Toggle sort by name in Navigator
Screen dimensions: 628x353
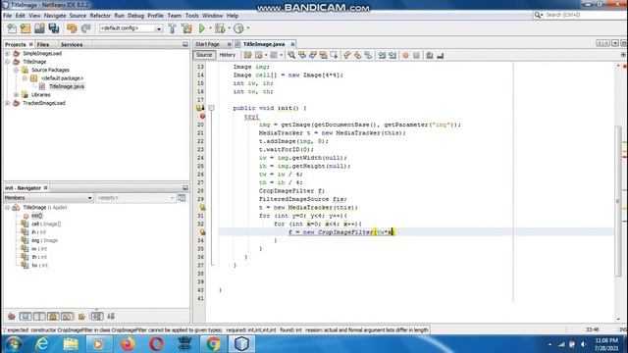tap(97, 317)
